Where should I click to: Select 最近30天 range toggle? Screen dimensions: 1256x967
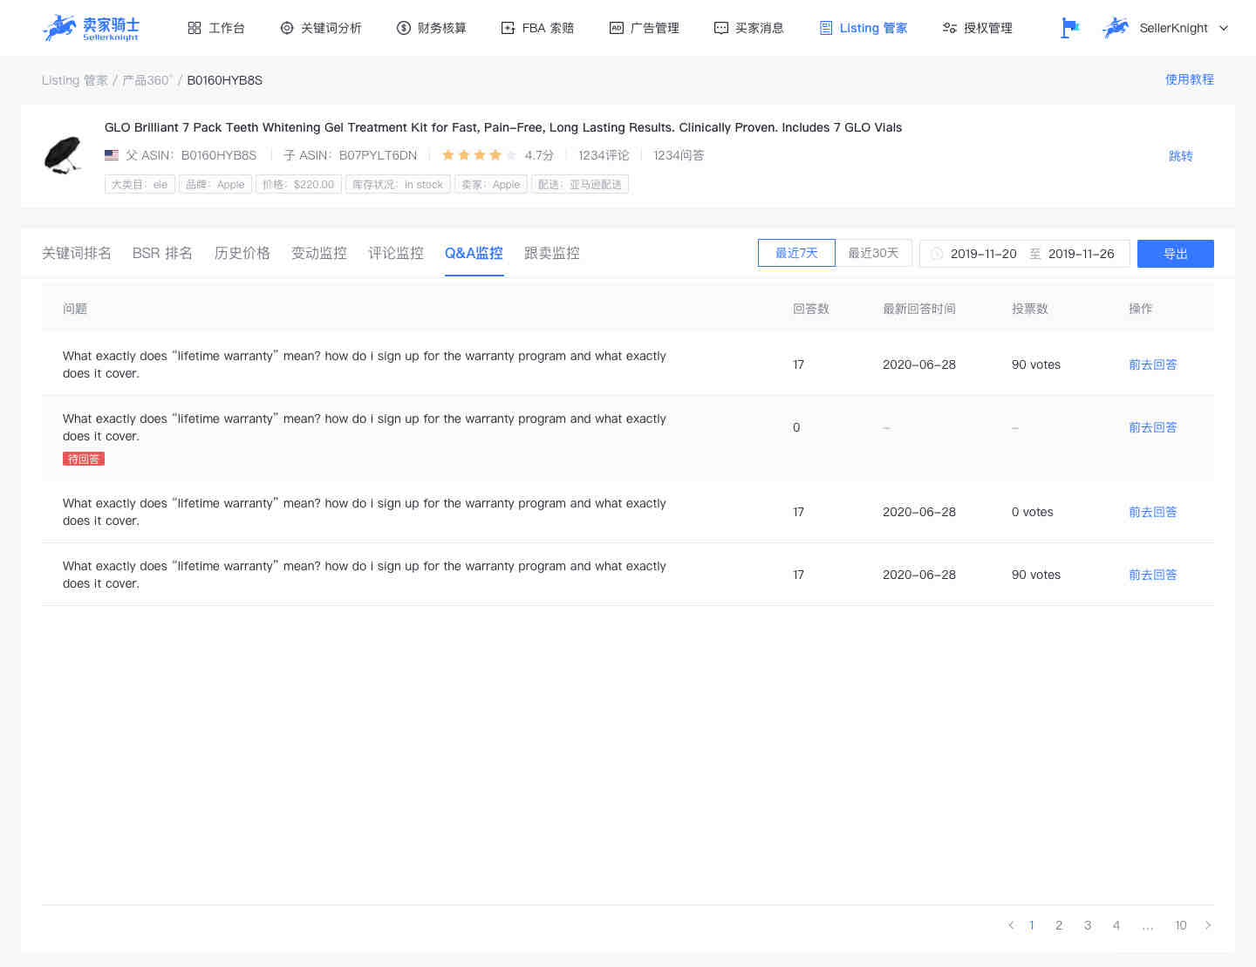click(873, 253)
